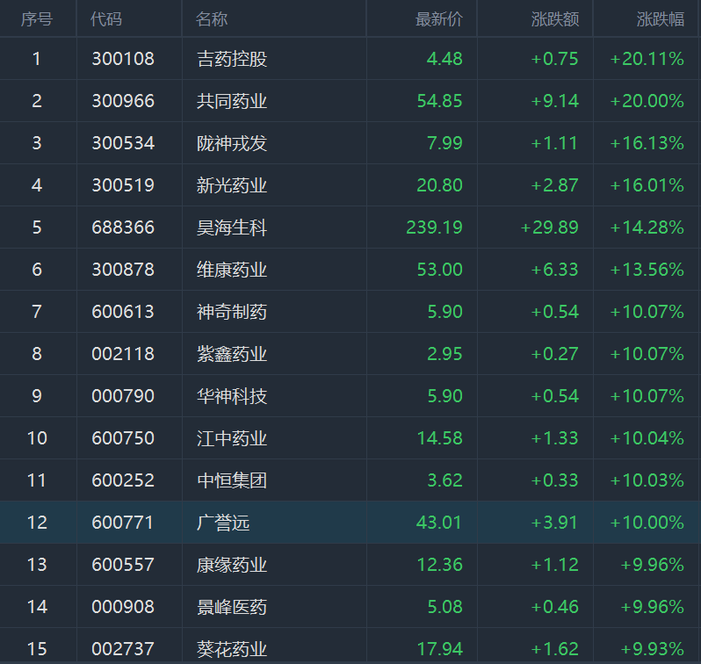The height and width of the screenshot is (664, 701).
Task: Open the 康缘药业 stock name
Action: tap(232, 565)
